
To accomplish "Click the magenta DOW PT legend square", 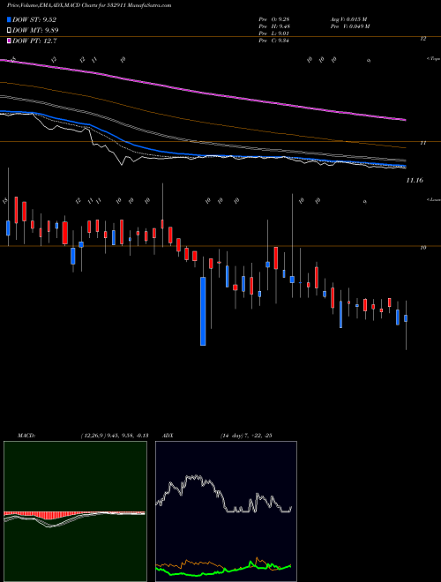I will click(10, 41).
